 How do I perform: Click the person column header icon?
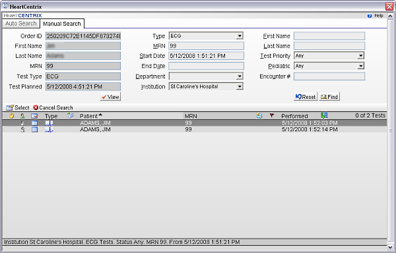pyautogui.click(x=22, y=116)
